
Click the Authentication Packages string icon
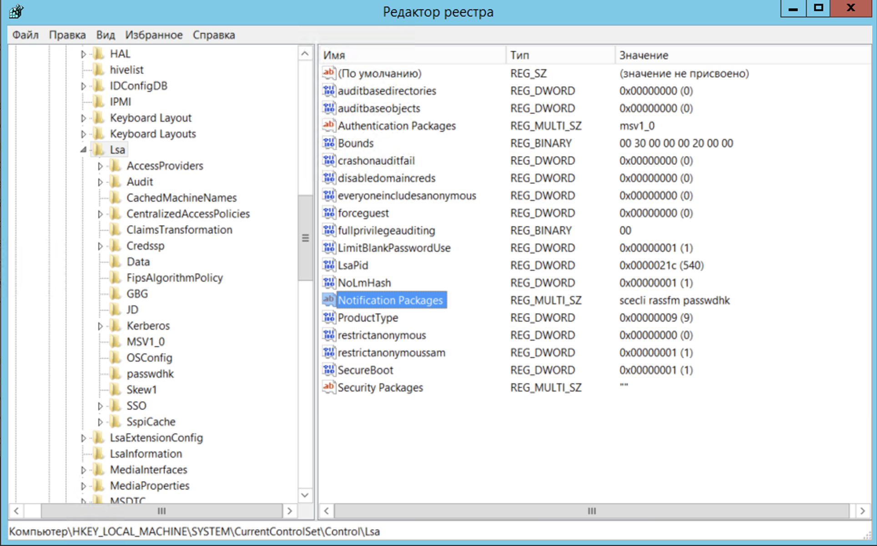(328, 125)
